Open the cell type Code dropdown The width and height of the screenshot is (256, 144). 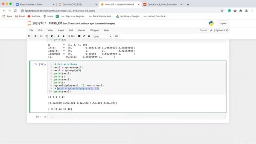(102, 36)
